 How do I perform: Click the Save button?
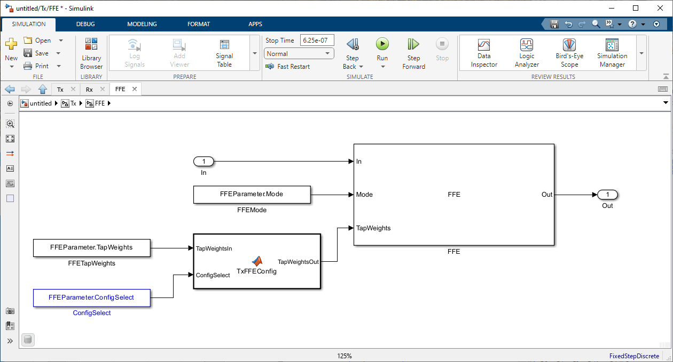[x=36, y=53]
